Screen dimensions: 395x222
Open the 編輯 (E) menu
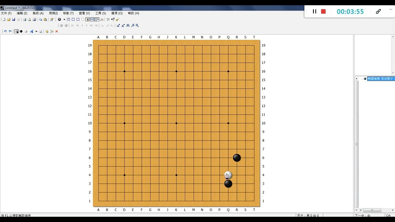coord(22,13)
